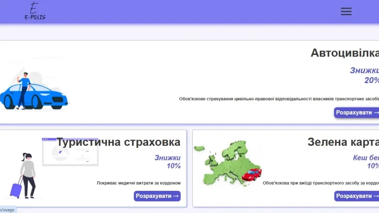The width and height of the screenshot is (379, 213).
Task: Click the Кеш бек text in Зелена карта
Action: click(x=366, y=158)
